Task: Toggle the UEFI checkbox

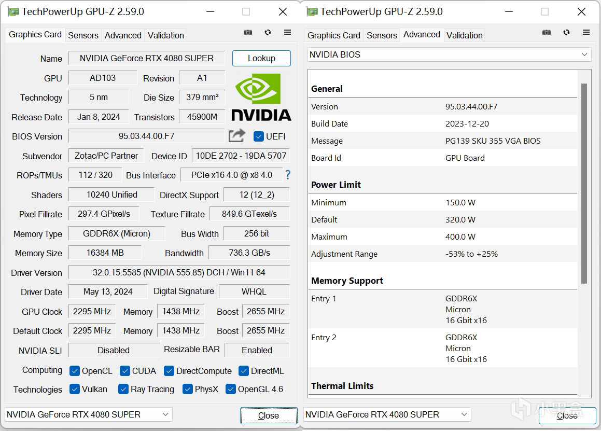Action: coord(259,136)
